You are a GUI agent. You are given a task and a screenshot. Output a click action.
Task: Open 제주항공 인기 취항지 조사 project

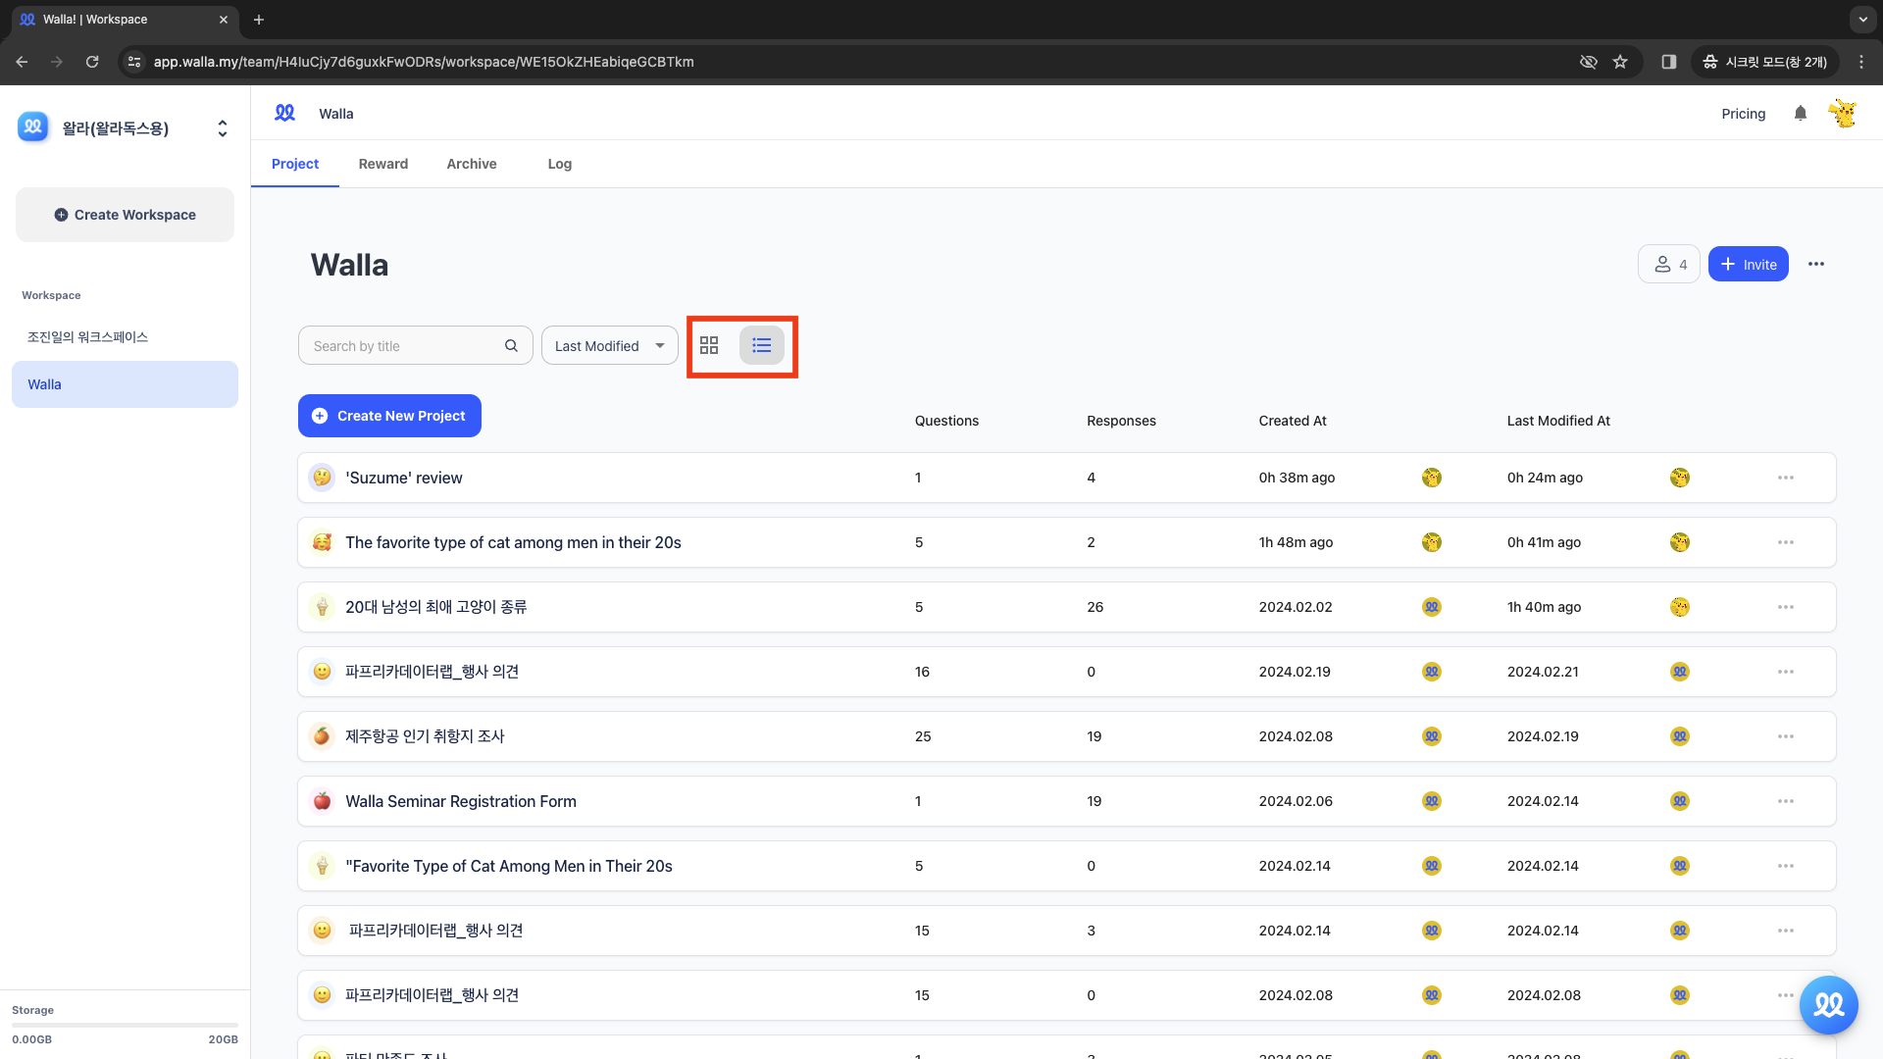point(1066,736)
